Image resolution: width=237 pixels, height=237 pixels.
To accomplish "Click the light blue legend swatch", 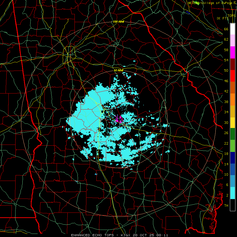I will point(233,181).
